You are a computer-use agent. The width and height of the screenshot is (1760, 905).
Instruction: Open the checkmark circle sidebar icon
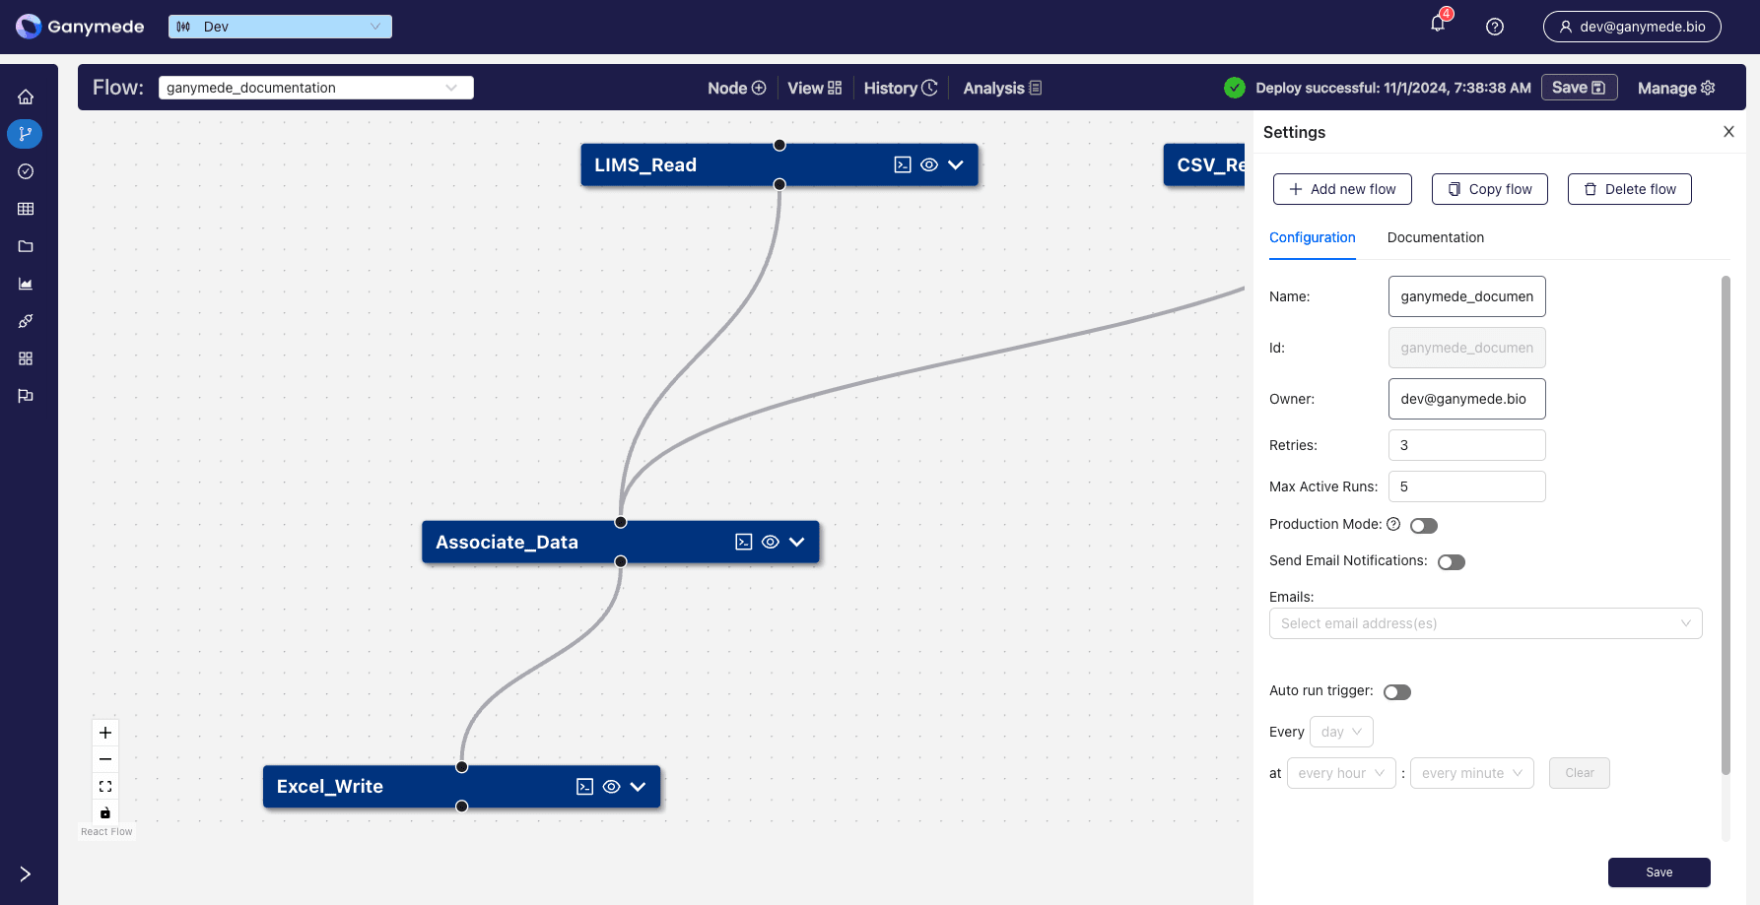tap(26, 171)
